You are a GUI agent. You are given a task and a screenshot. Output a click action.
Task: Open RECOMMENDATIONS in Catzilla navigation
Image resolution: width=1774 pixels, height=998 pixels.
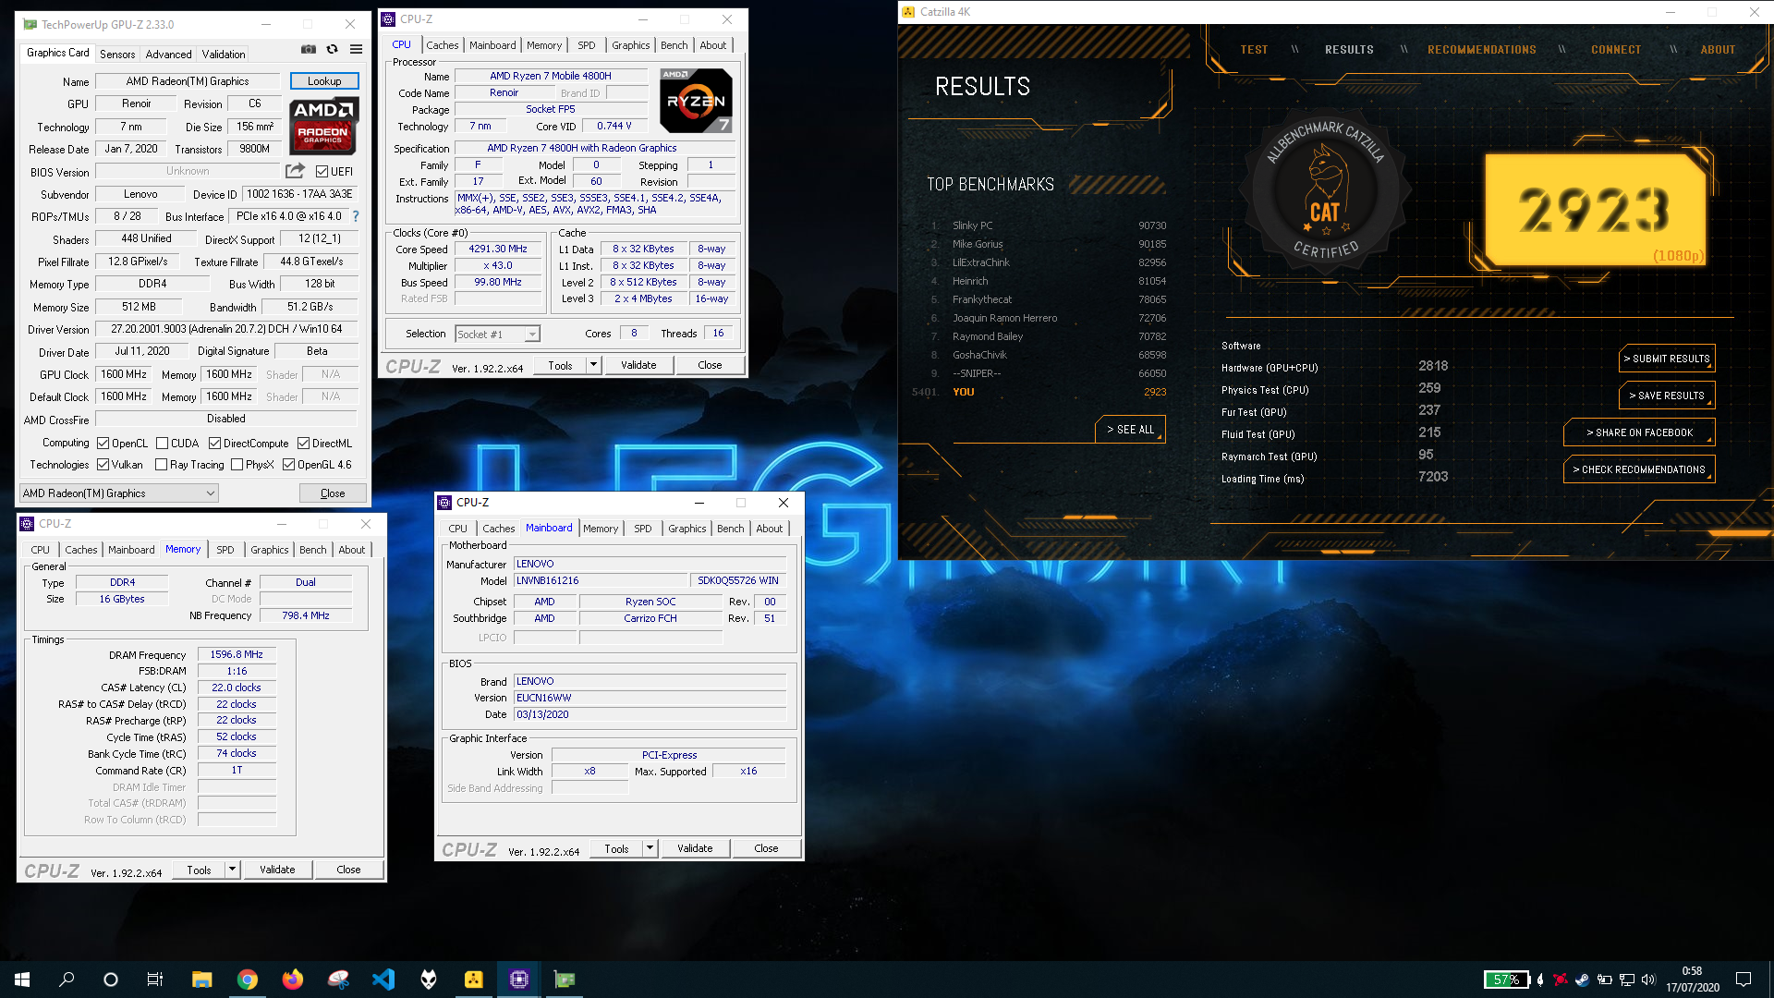click(1481, 50)
